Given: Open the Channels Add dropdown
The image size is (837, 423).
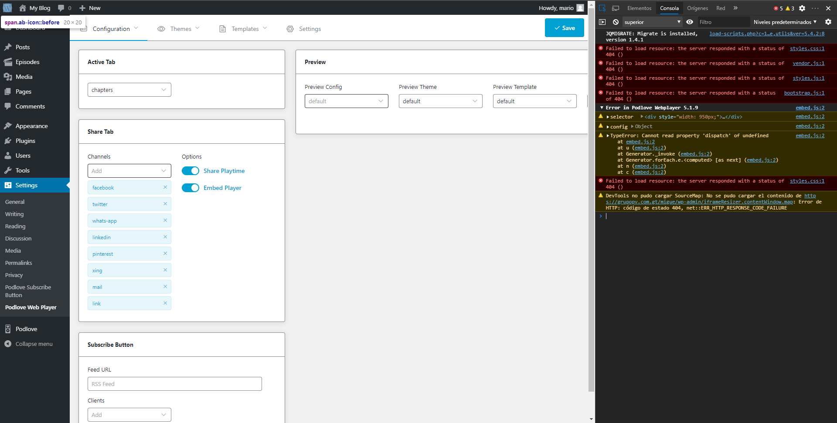Looking at the screenshot, I should tap(129, 171).
